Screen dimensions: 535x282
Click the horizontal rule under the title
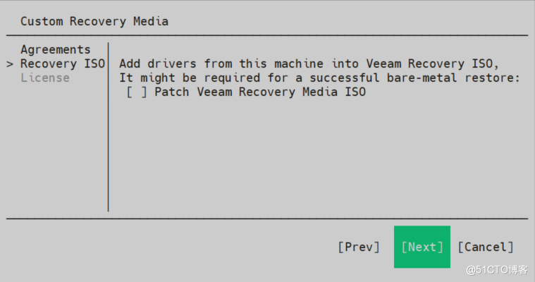(267, 35)
